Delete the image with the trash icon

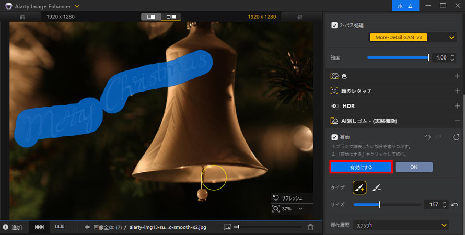(310, 227)
